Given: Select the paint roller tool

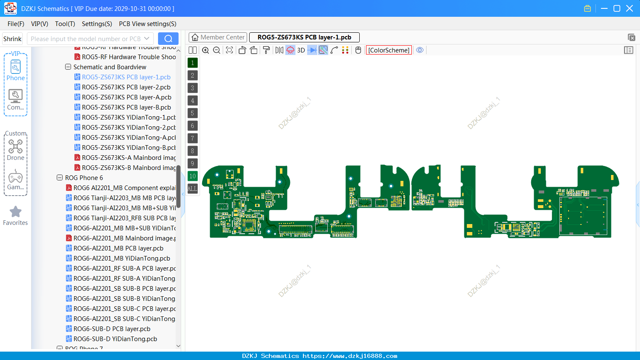Looking at the screenshot, I should click(266, 50).
